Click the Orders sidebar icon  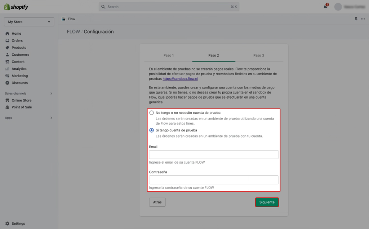tap(7, 40)
